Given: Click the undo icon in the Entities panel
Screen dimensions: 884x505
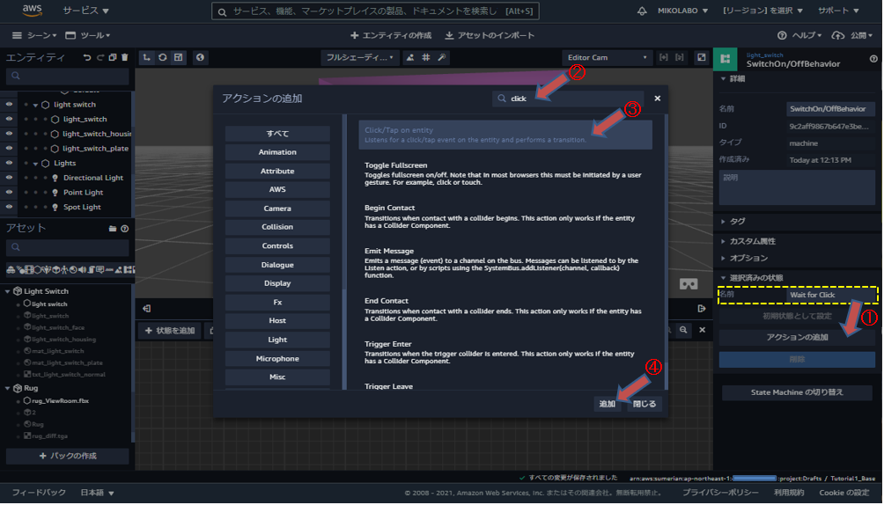Looking at the screenshot, I should (x=87, y=57).
